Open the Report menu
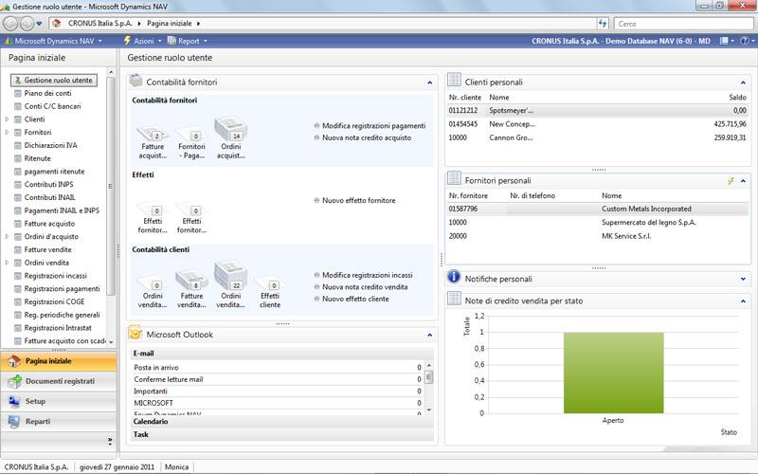Image resolution: width=758 pixels, height=474 pixels. [189, 42]
